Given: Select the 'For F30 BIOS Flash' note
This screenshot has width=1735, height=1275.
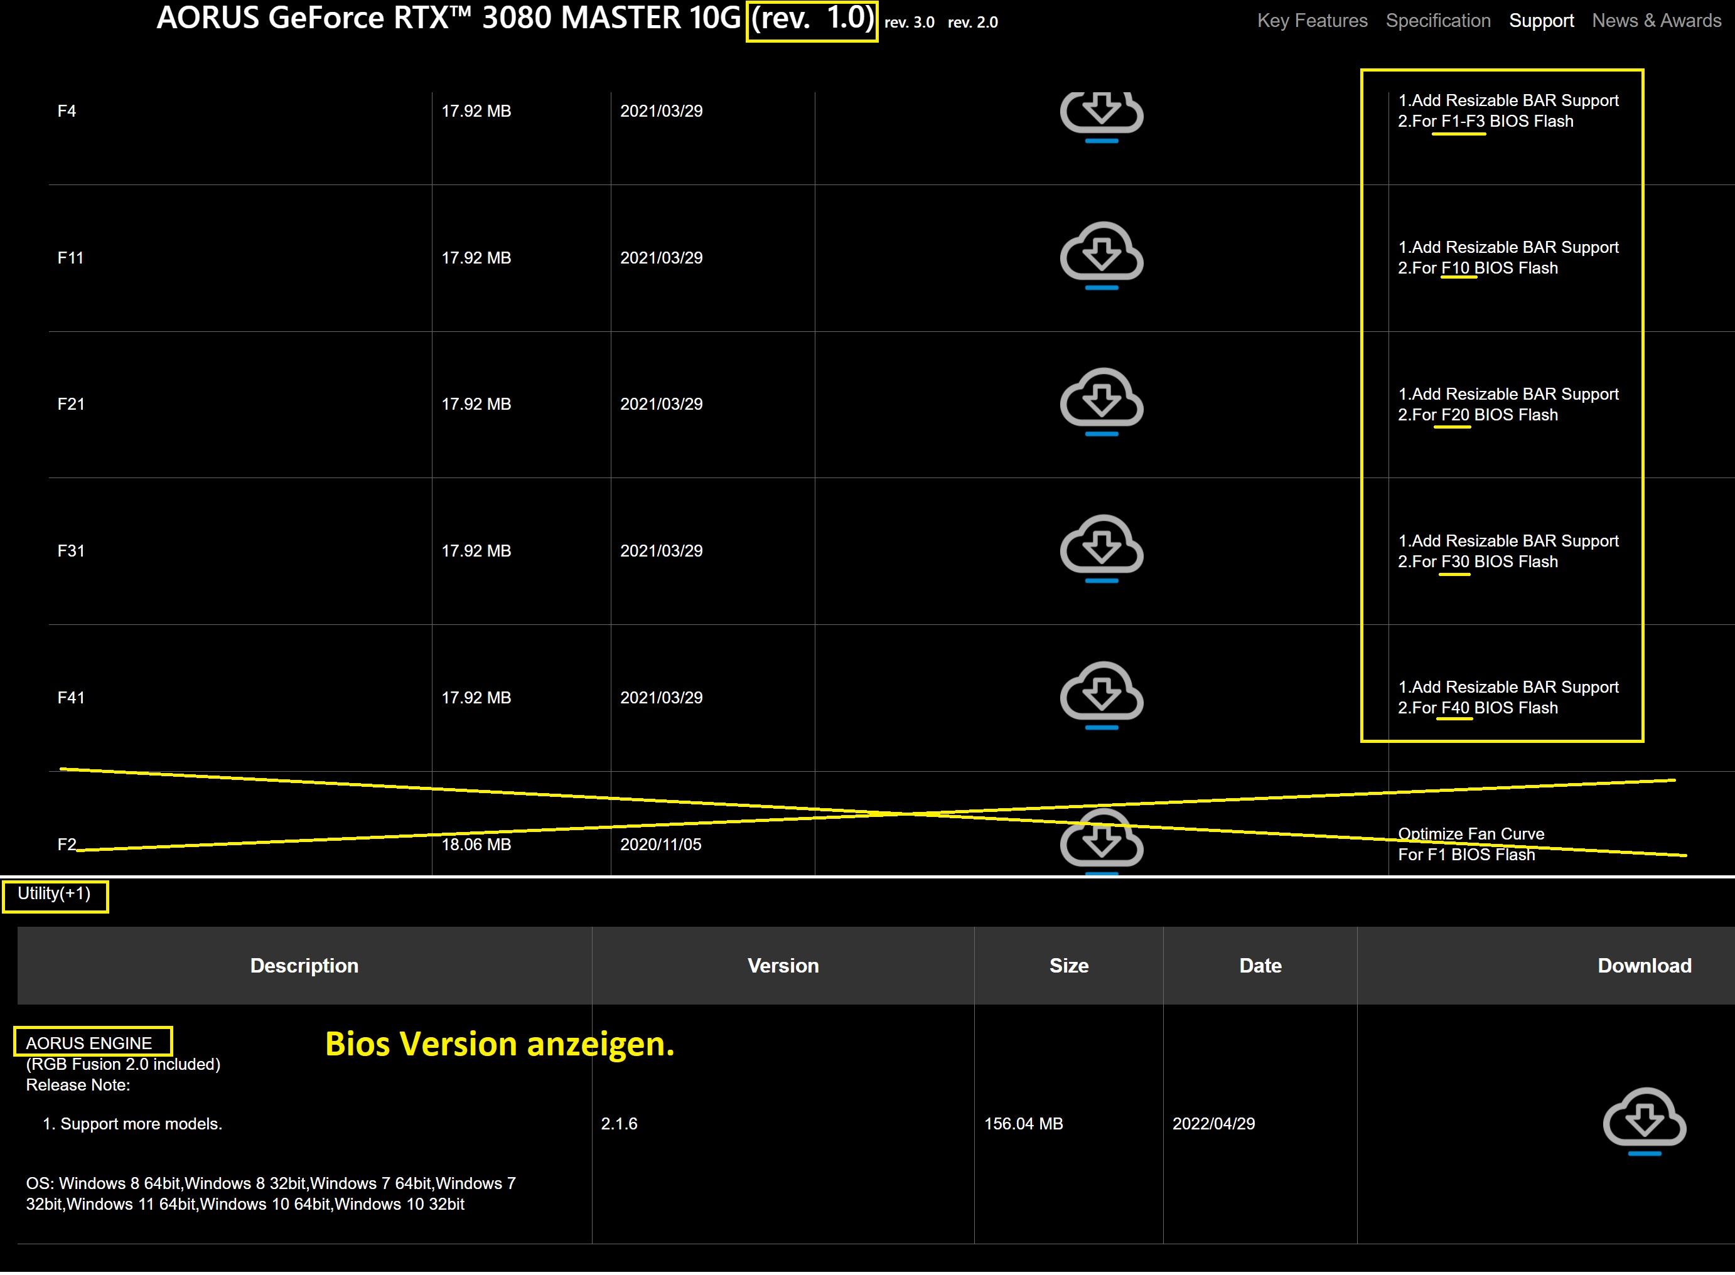Looking at the screenshot, I should (1477, 562).
